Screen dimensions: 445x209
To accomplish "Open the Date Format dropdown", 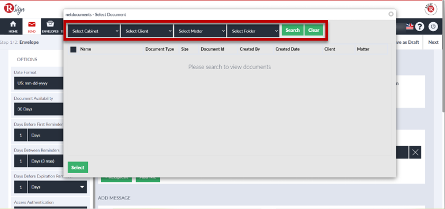I will pos(39,83).
